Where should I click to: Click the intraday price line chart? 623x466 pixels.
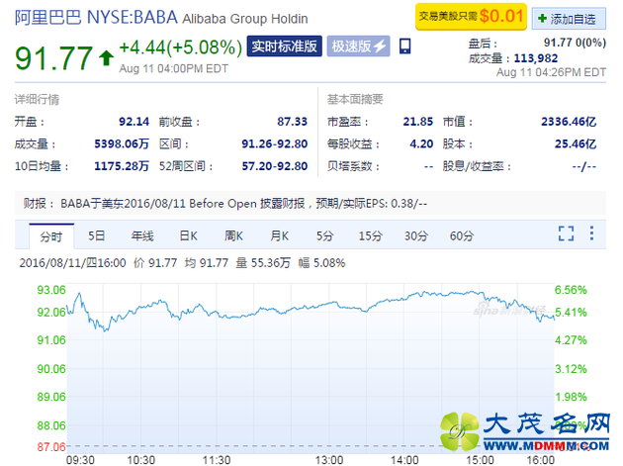coord(310,368)
